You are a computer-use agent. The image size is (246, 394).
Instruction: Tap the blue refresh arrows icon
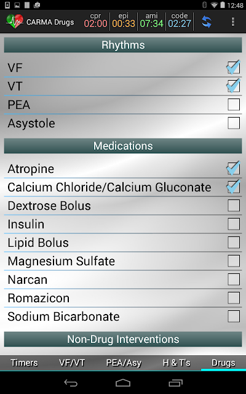(x=207, y=22)
